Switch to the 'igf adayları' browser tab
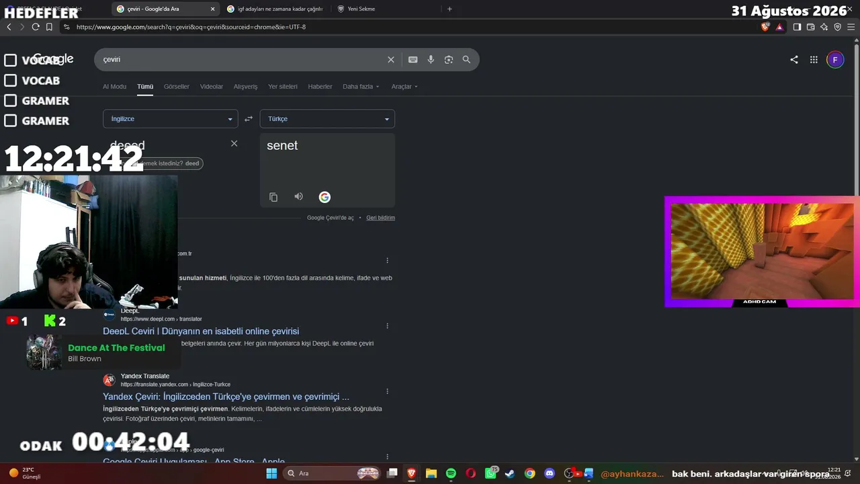The height and width of the screenshot is (484, 860). click(275, 9)
